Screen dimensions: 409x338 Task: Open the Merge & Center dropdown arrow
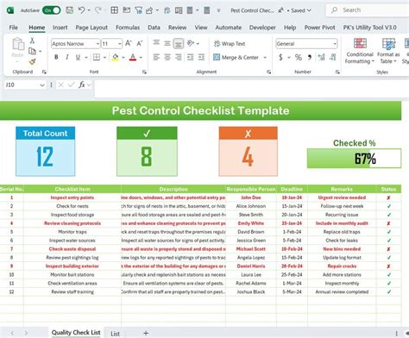coord(265,58)
